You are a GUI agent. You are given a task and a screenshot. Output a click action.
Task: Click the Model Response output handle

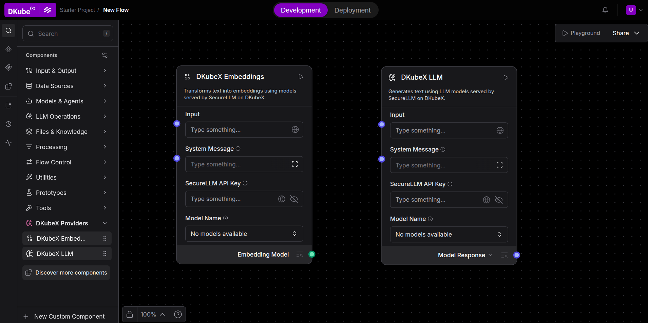[517, 255]
